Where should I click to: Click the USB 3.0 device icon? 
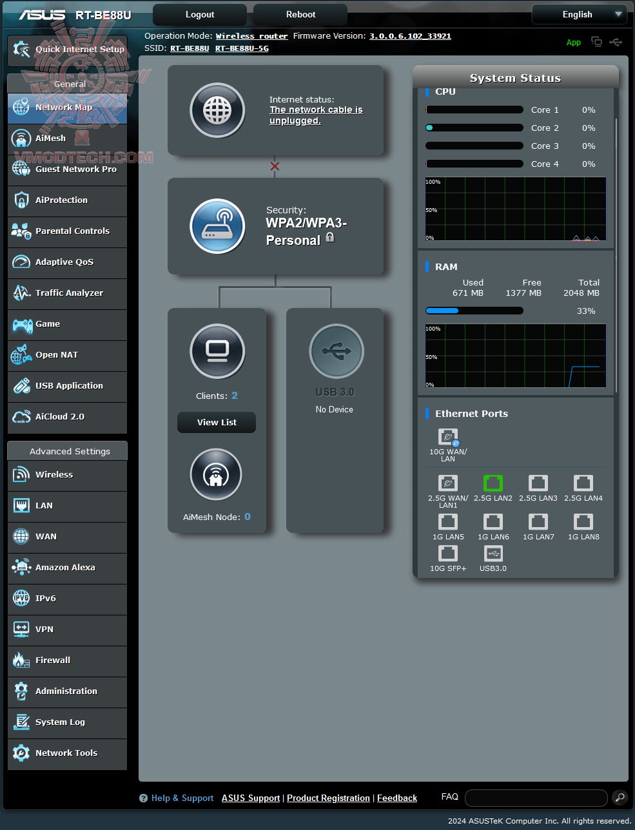click(x=336, y=351)
